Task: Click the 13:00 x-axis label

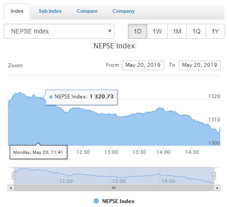Action: tap(111, 152)
